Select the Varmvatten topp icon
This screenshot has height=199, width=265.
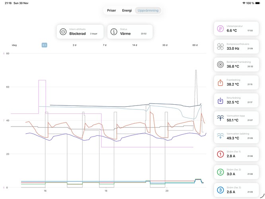tap(220, 118)
